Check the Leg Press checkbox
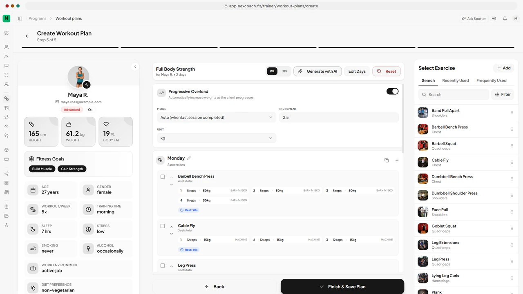 click(x=163, y=266)
